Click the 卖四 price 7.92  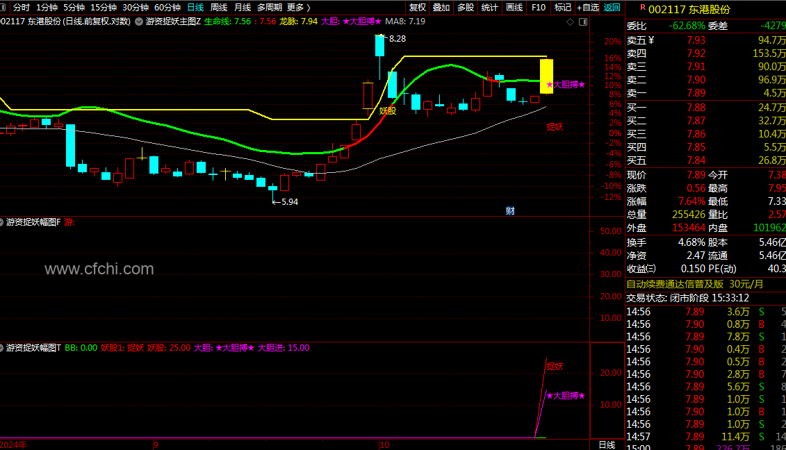[696, 53]
